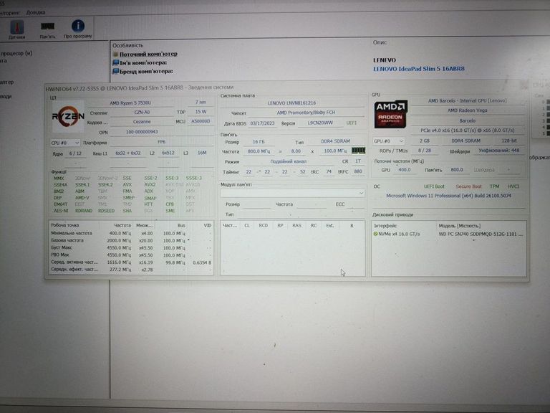Click the MCU A50000D value

201,121
